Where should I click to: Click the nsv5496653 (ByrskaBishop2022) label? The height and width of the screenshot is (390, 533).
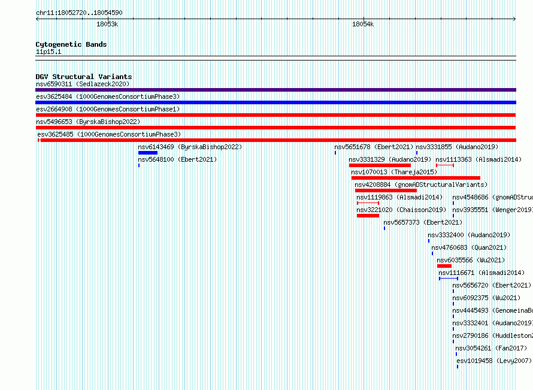[88, 122]
